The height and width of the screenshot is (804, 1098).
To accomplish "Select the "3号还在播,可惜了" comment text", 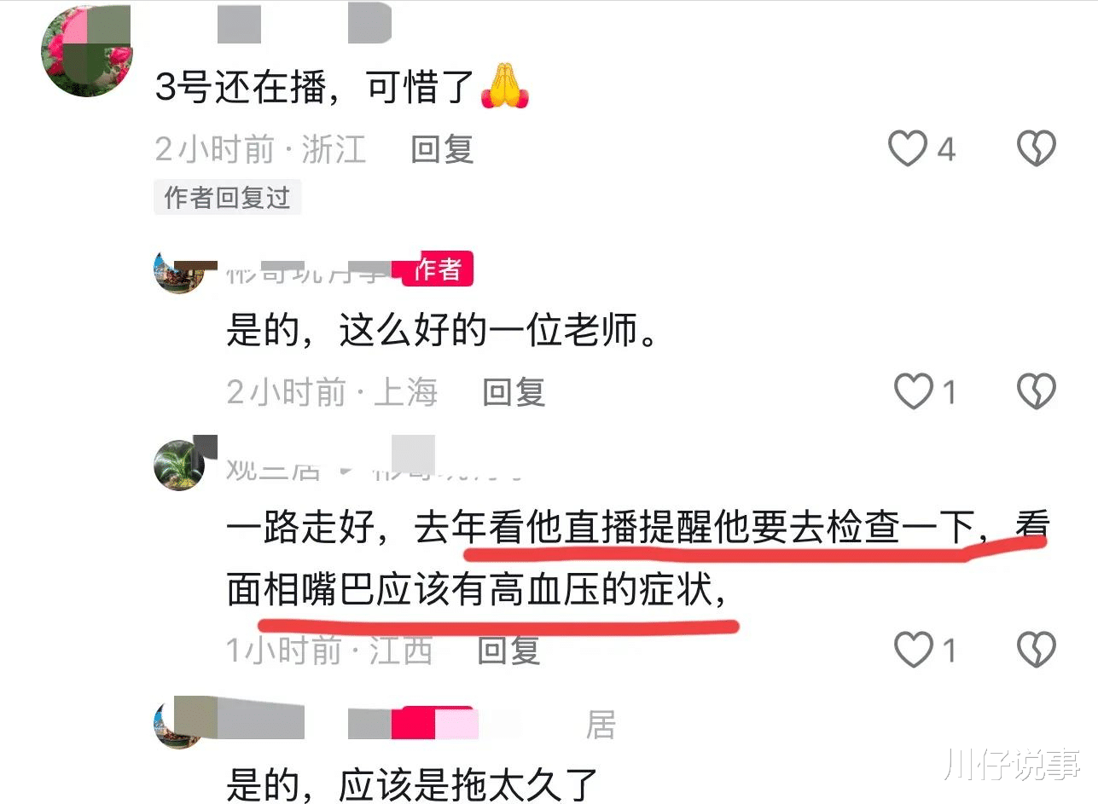I will click(x=343, y=87).
